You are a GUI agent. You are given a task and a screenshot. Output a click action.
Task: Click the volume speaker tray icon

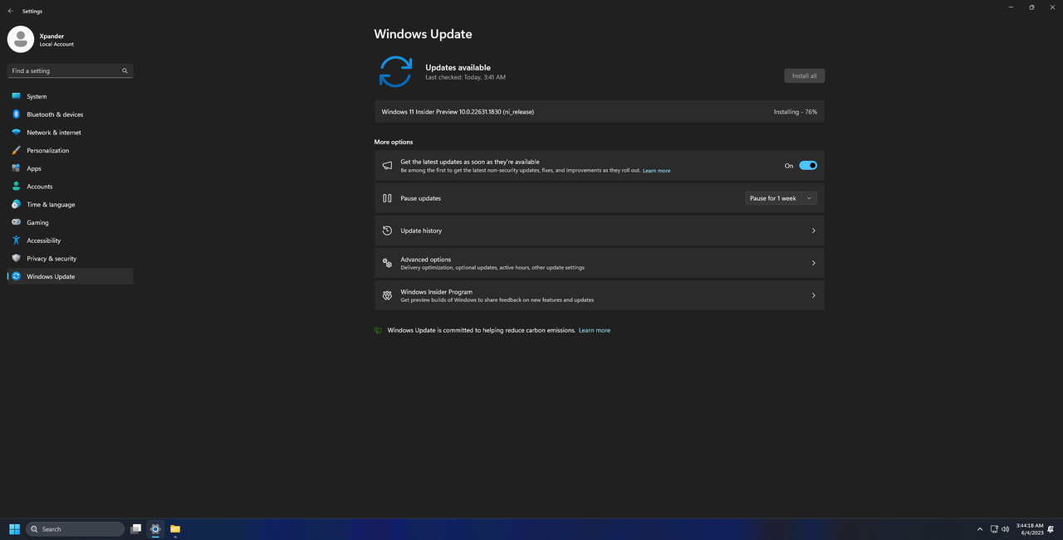pos(1005,529)
